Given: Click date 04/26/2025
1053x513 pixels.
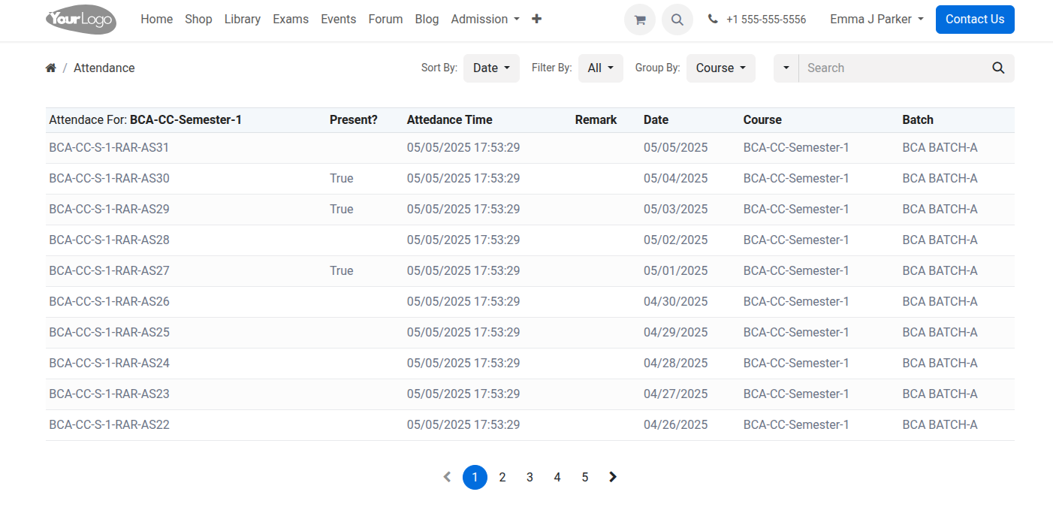Looking at the screenshot, I should click(x=676, y=425).
